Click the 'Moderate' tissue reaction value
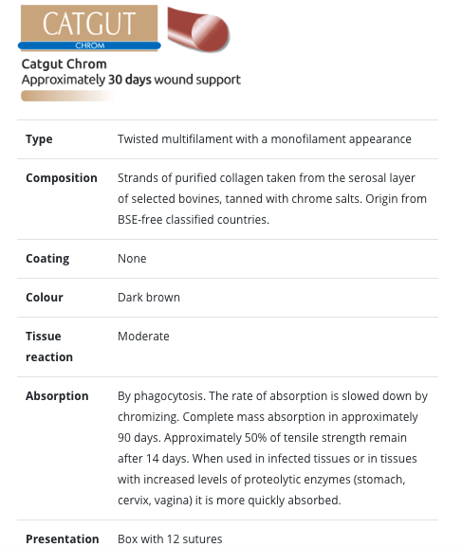The height and width of the screenshot is (547, 462). [143, 337]
